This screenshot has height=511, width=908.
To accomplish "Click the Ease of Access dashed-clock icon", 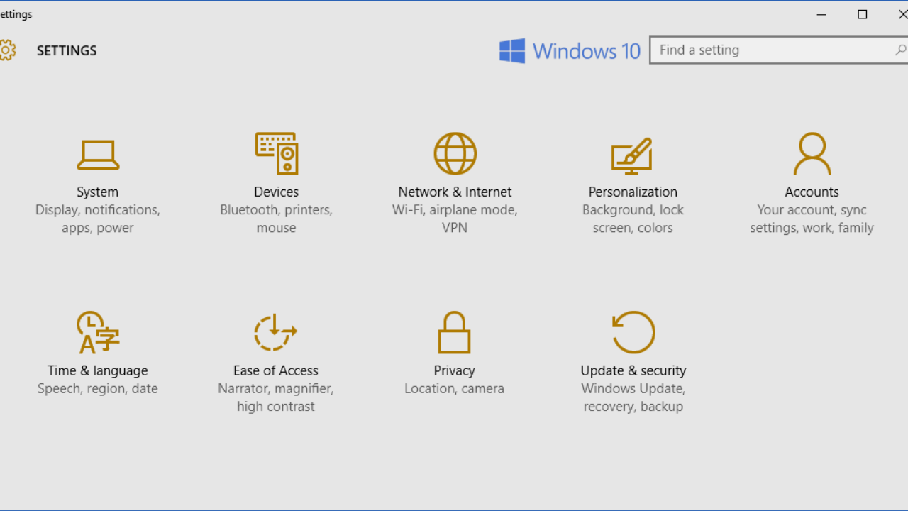I will 275,332.
